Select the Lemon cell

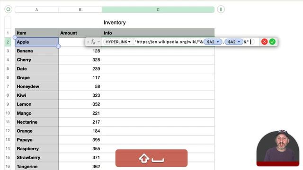click(37, 104)
